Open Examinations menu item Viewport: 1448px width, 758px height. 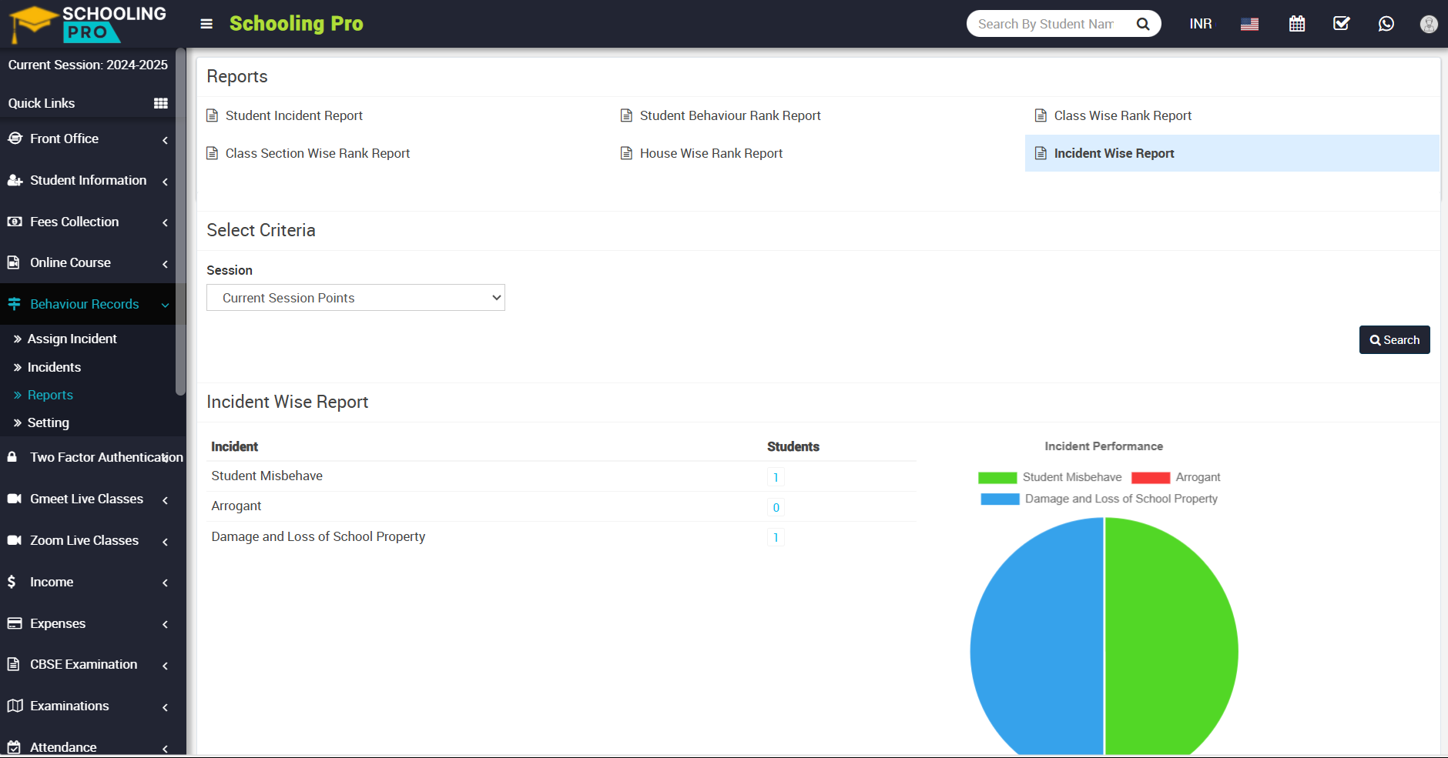69,706
